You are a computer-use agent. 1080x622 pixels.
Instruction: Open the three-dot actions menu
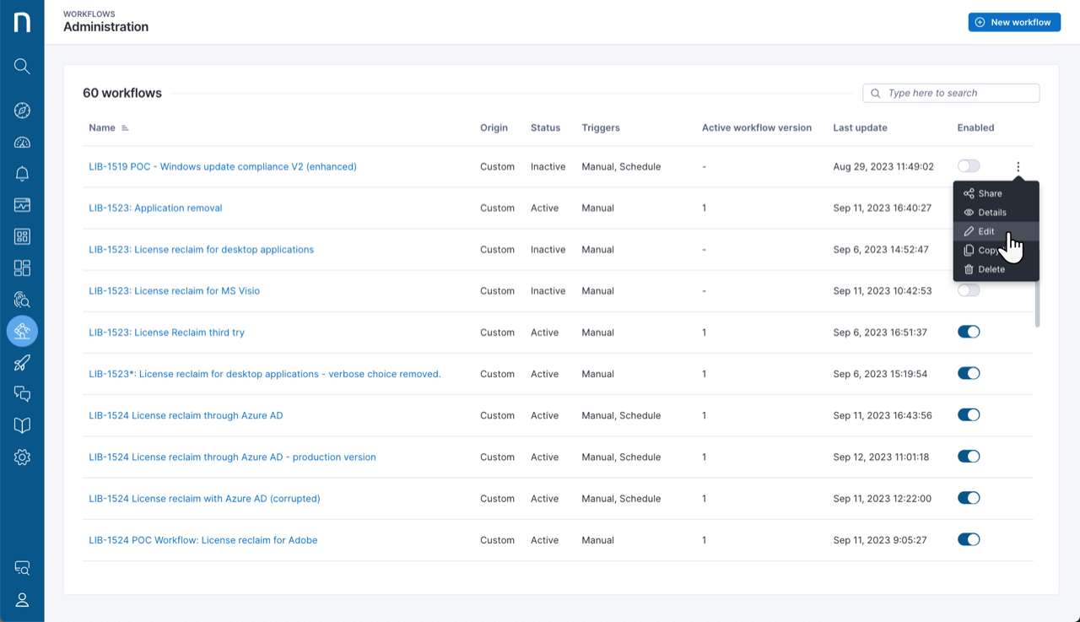(x=1018, y=166)
